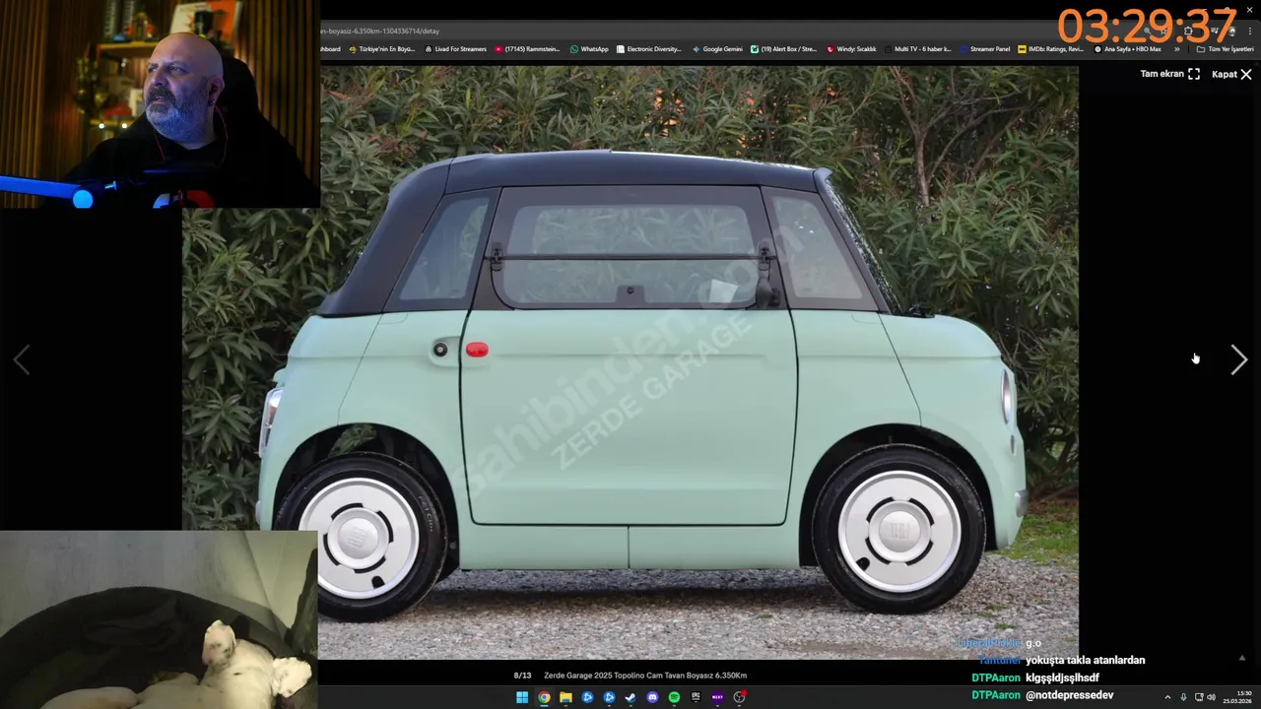Open the Streamer Panel bookmark
The height and width of the screenshot is (709, 1261).
pos(984,49)
